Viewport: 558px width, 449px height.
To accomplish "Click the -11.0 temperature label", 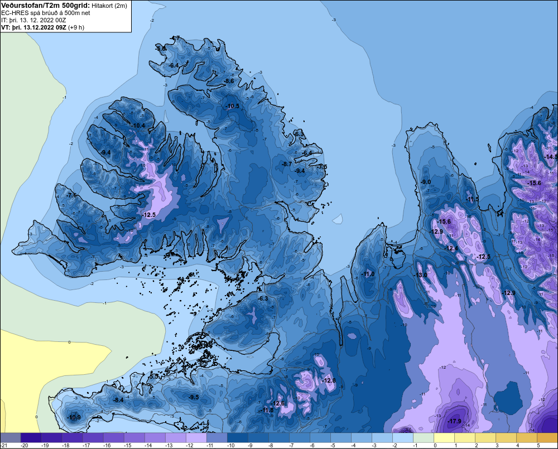I will [x=368, y=274].
